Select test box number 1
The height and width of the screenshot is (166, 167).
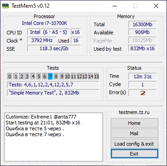16,76
